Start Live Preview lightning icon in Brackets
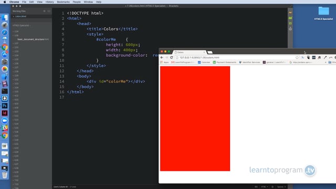 (x=290, y=13)
